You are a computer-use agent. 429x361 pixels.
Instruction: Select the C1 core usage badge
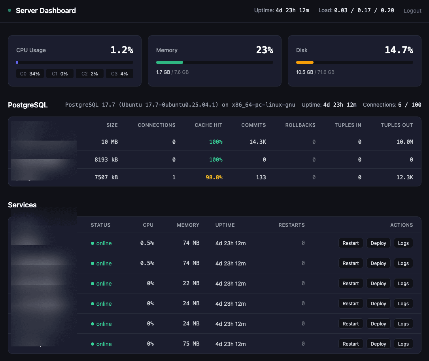[59, 73]
